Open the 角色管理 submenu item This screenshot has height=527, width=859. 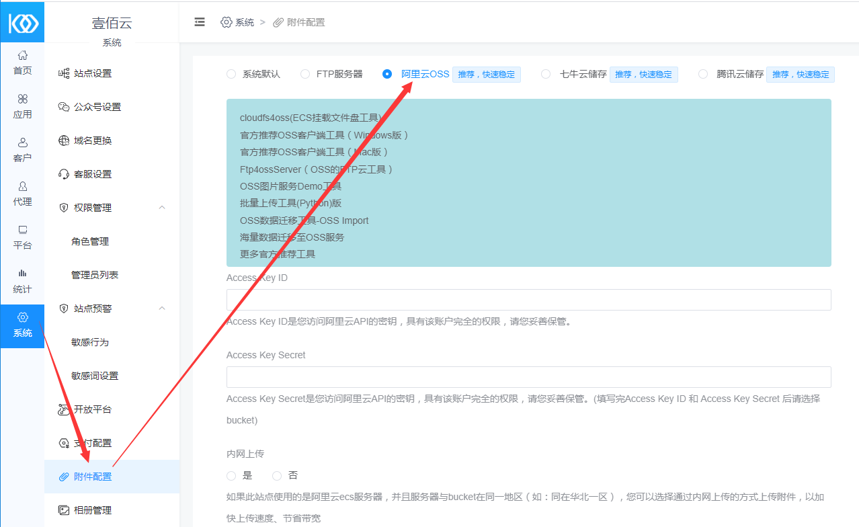(112, 241)
